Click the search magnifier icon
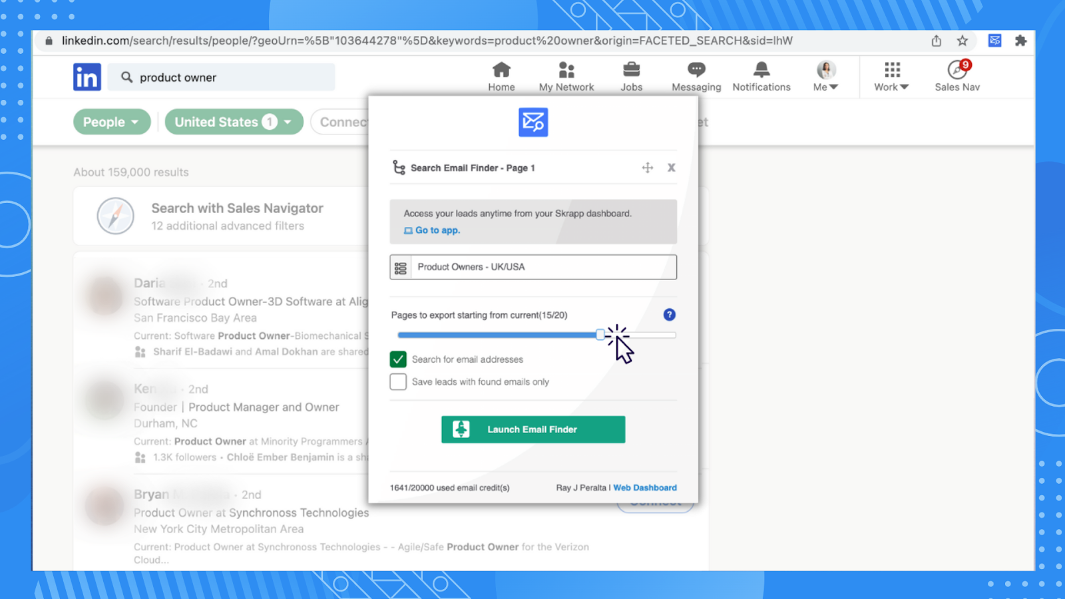1065x599 pixels. click(x=126, y=77)
